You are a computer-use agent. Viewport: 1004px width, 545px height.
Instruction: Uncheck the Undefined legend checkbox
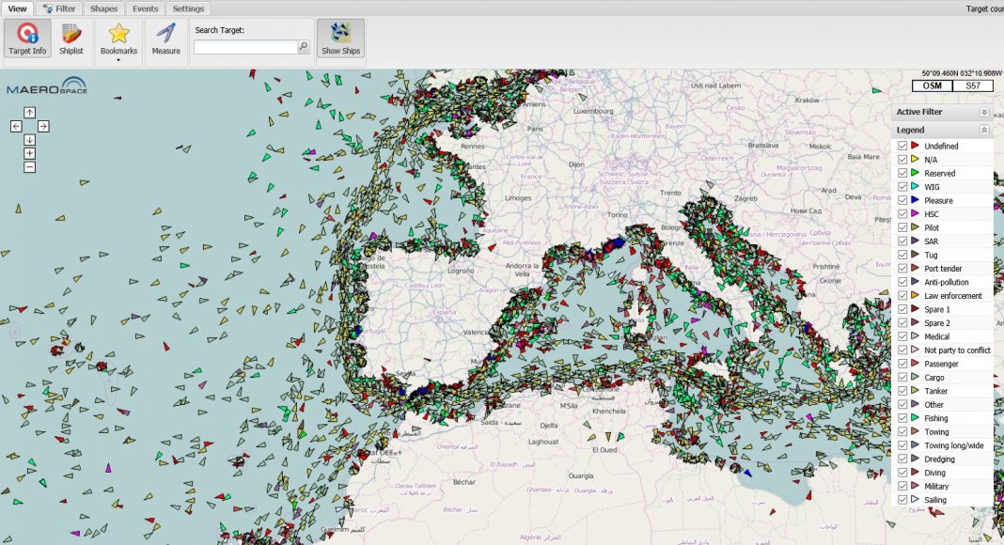coord(902,146)
